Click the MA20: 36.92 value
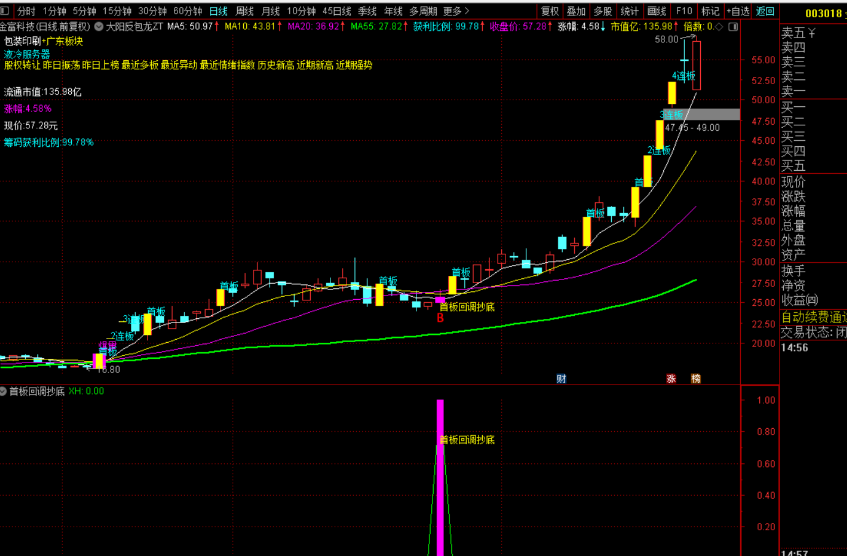847x556 pixels. tap(313, 27)
